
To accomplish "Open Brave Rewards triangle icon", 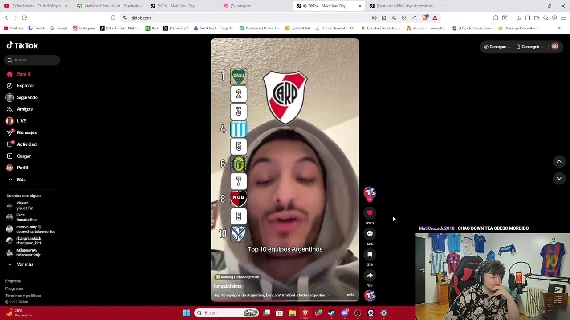I will pos(435,18).
